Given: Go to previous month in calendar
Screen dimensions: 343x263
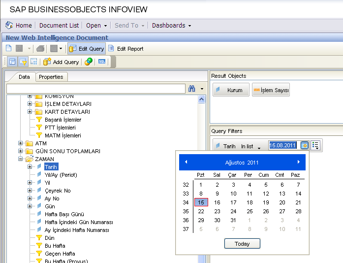Looking at the screenshot, I should (x=186, y=162).
